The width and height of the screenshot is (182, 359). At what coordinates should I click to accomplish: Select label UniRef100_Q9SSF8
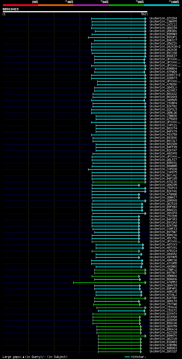(163, 213)
